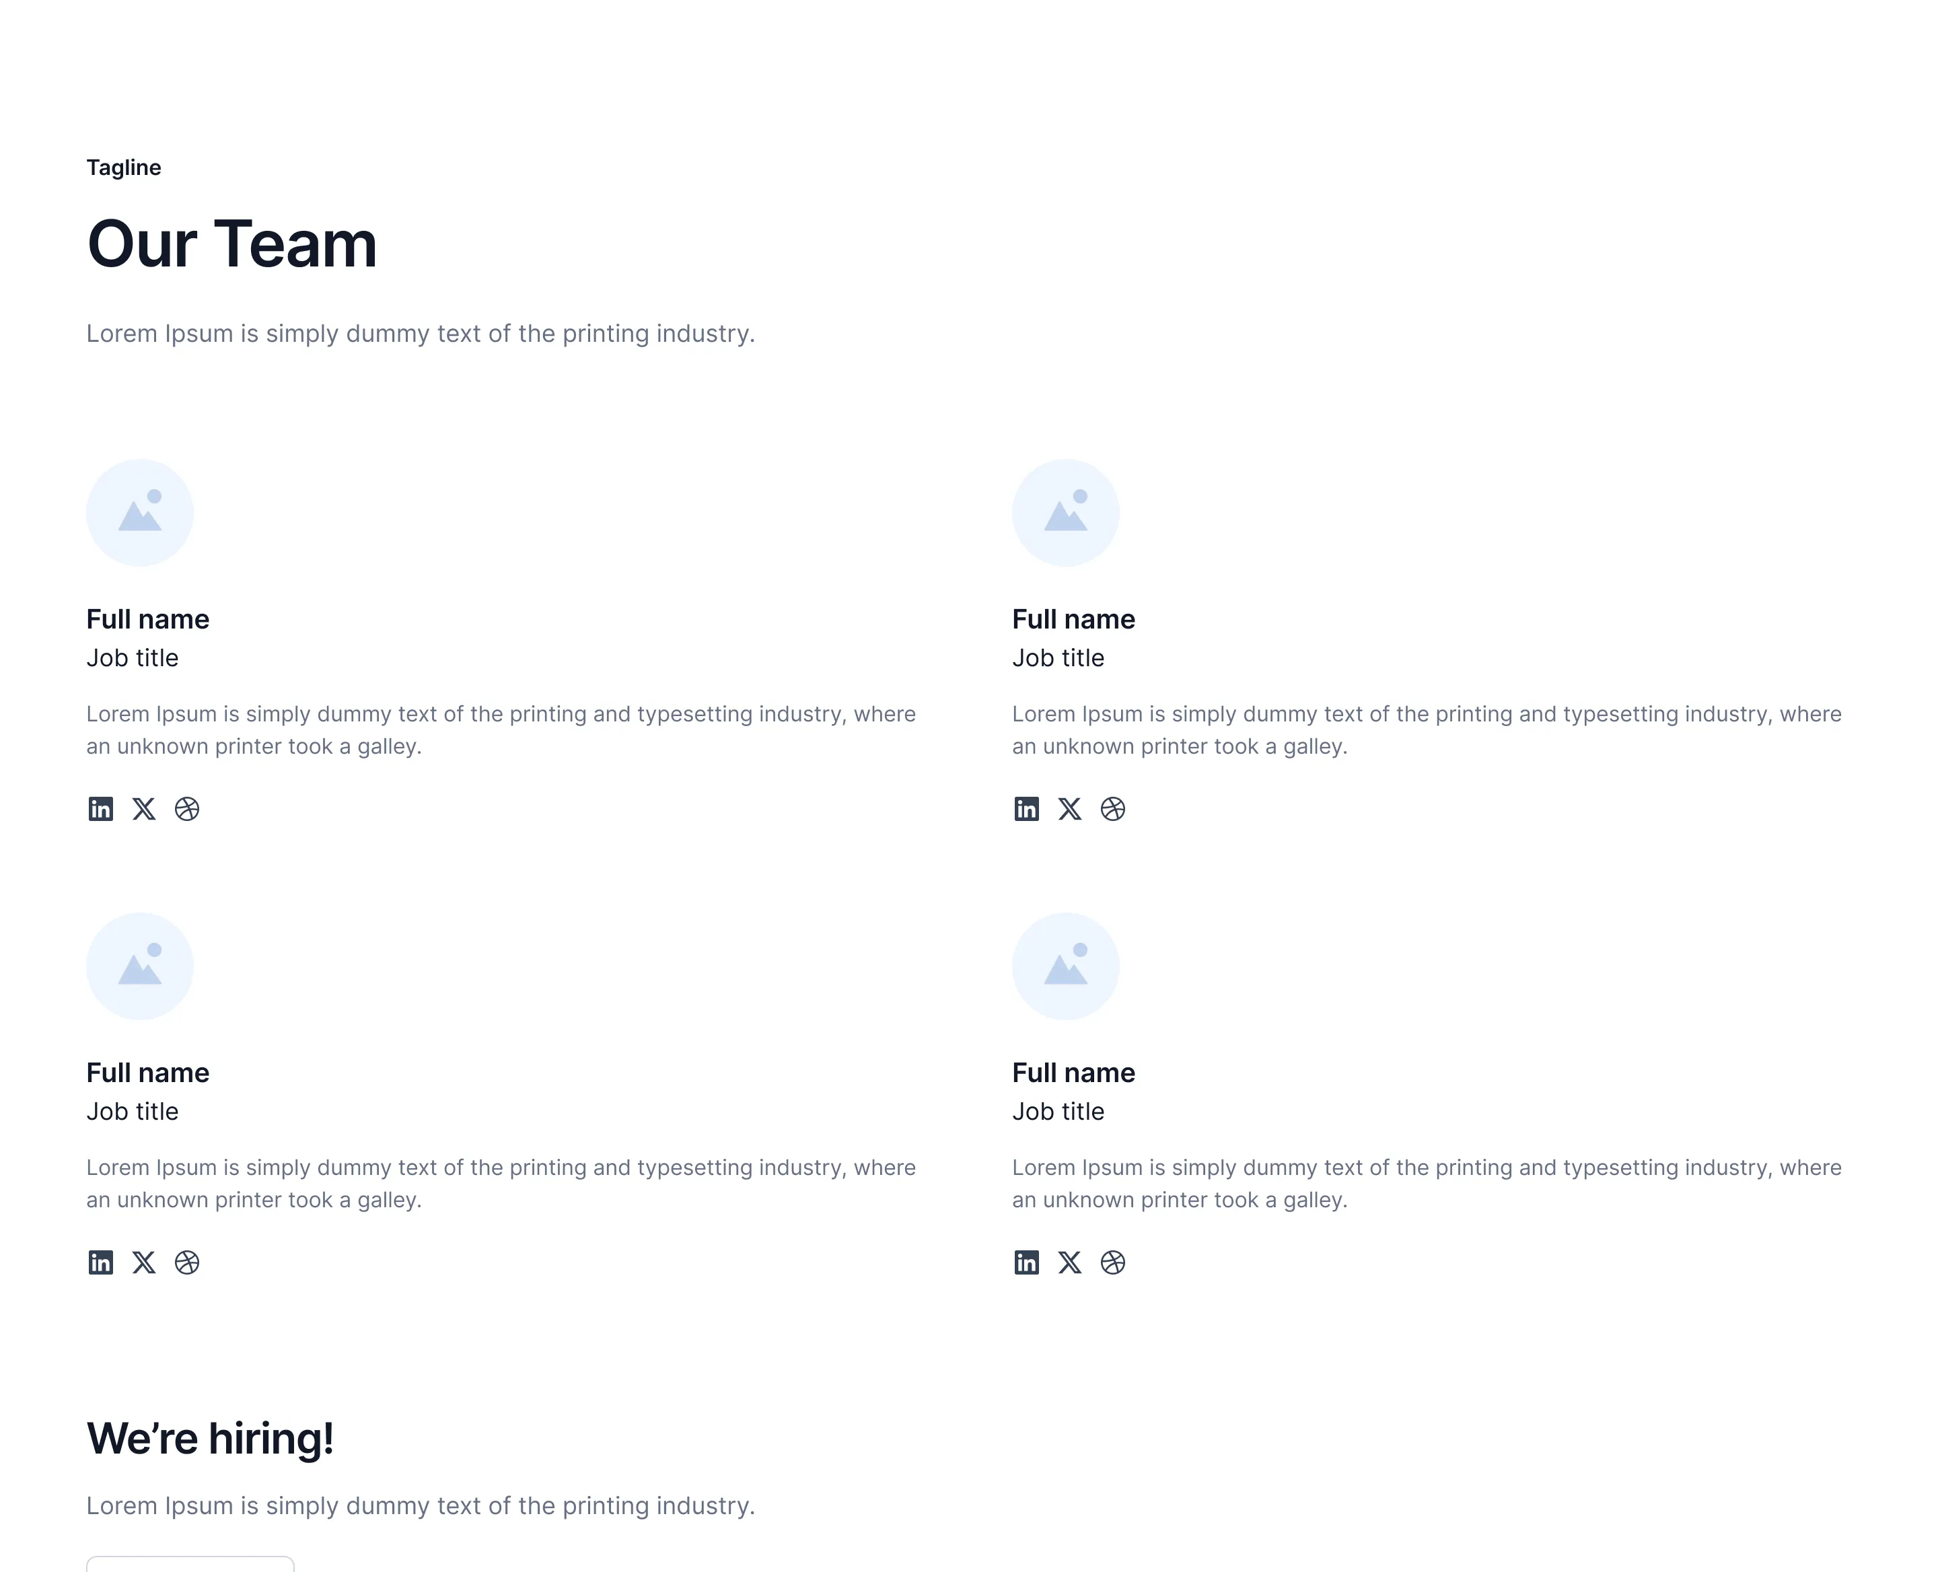Open LinkedIn icon of top-left team member

pyautogui.click(x=100, y=809)
